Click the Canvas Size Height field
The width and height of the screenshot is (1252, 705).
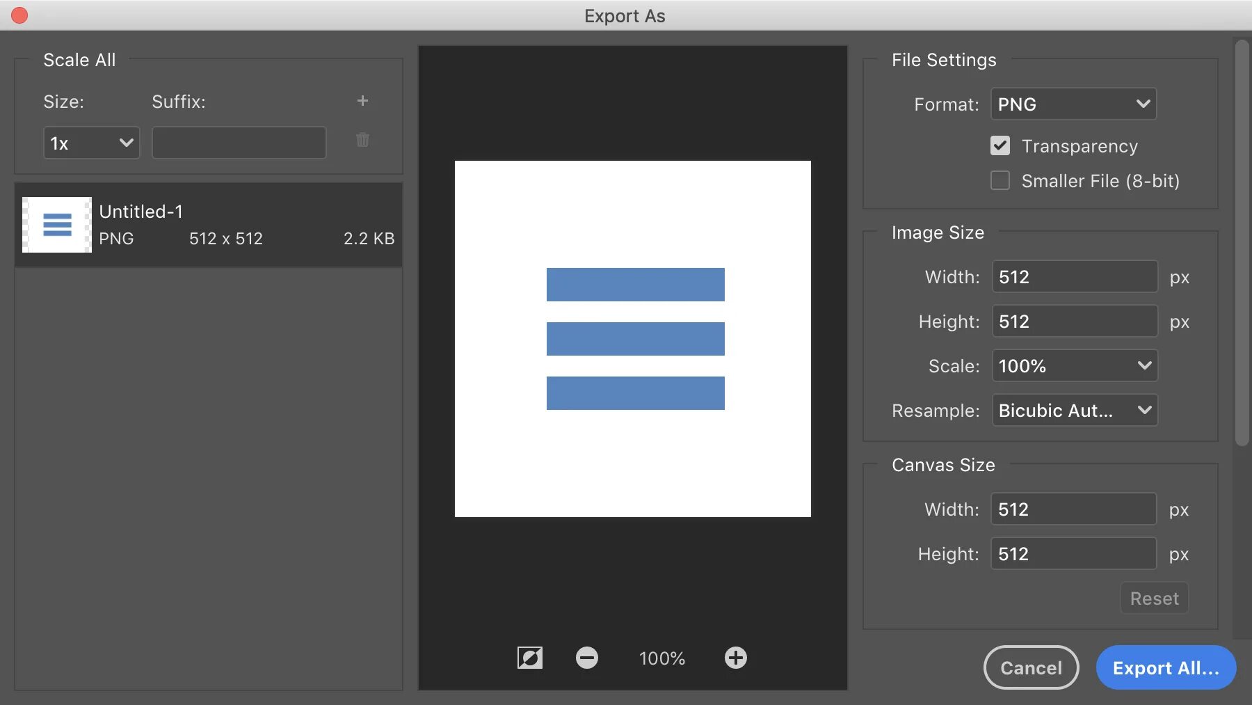pos(1073,553)
